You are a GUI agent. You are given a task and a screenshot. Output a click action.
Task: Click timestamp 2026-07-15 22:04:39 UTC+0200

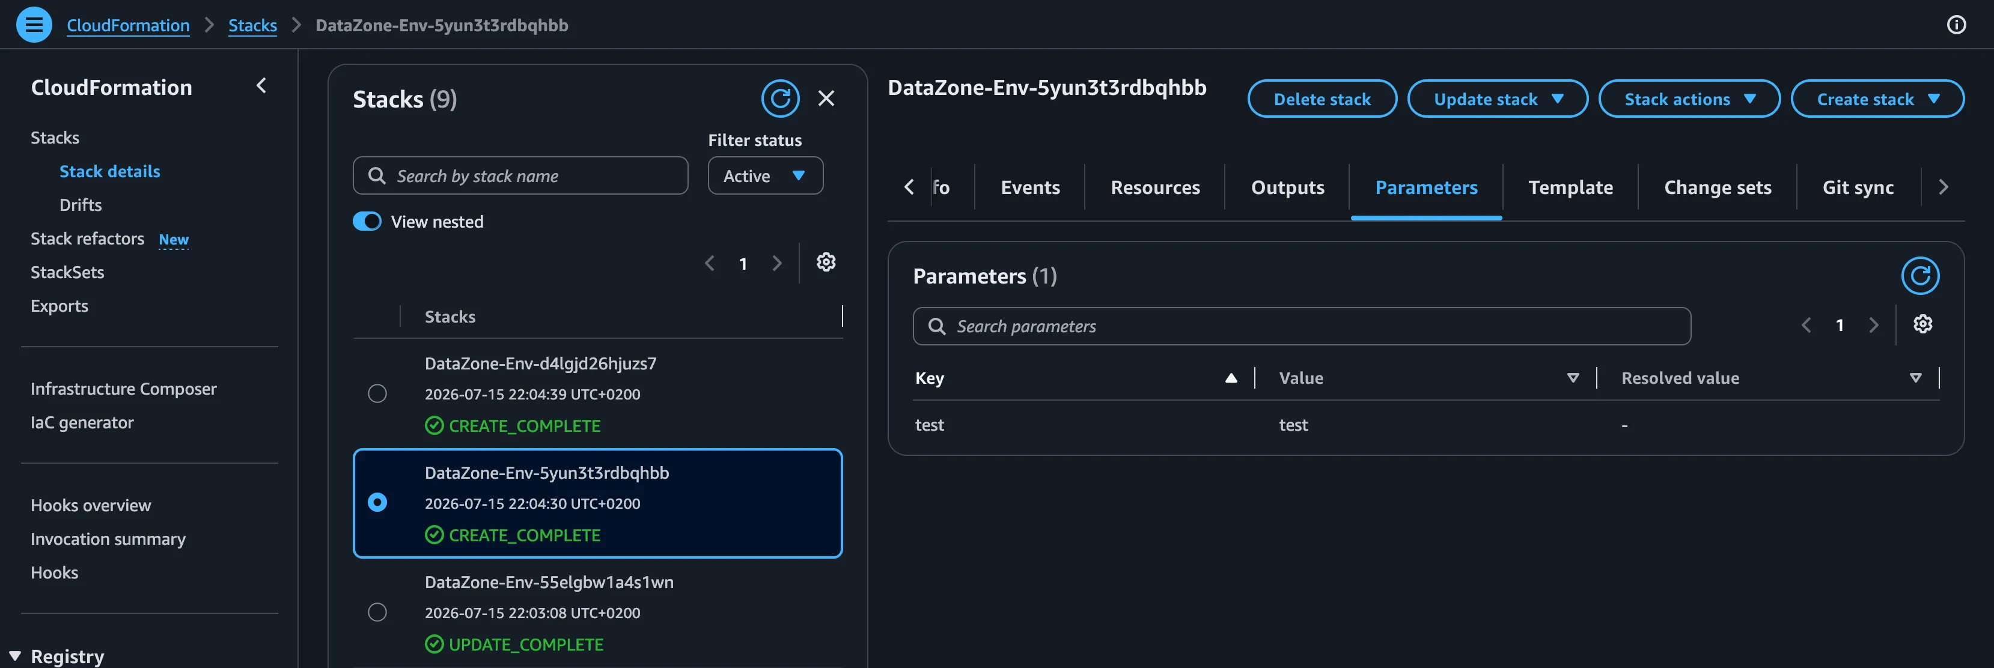(532, 394)
